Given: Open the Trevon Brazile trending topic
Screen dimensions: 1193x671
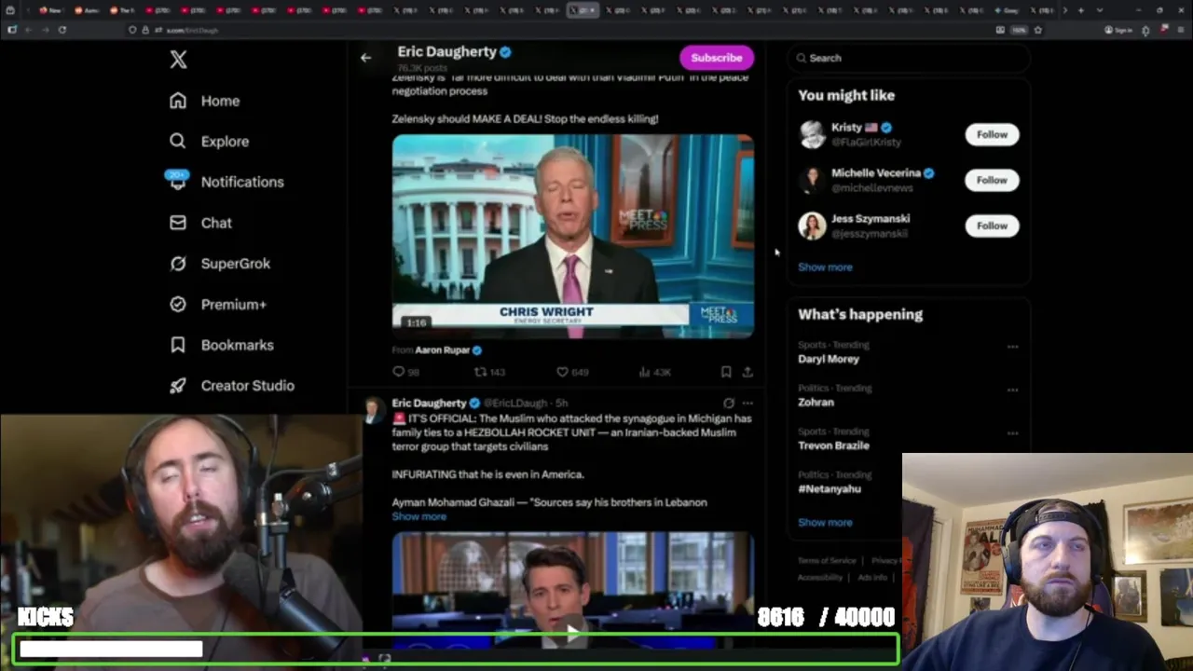Looking at the screenshot, I should (833, 445).
